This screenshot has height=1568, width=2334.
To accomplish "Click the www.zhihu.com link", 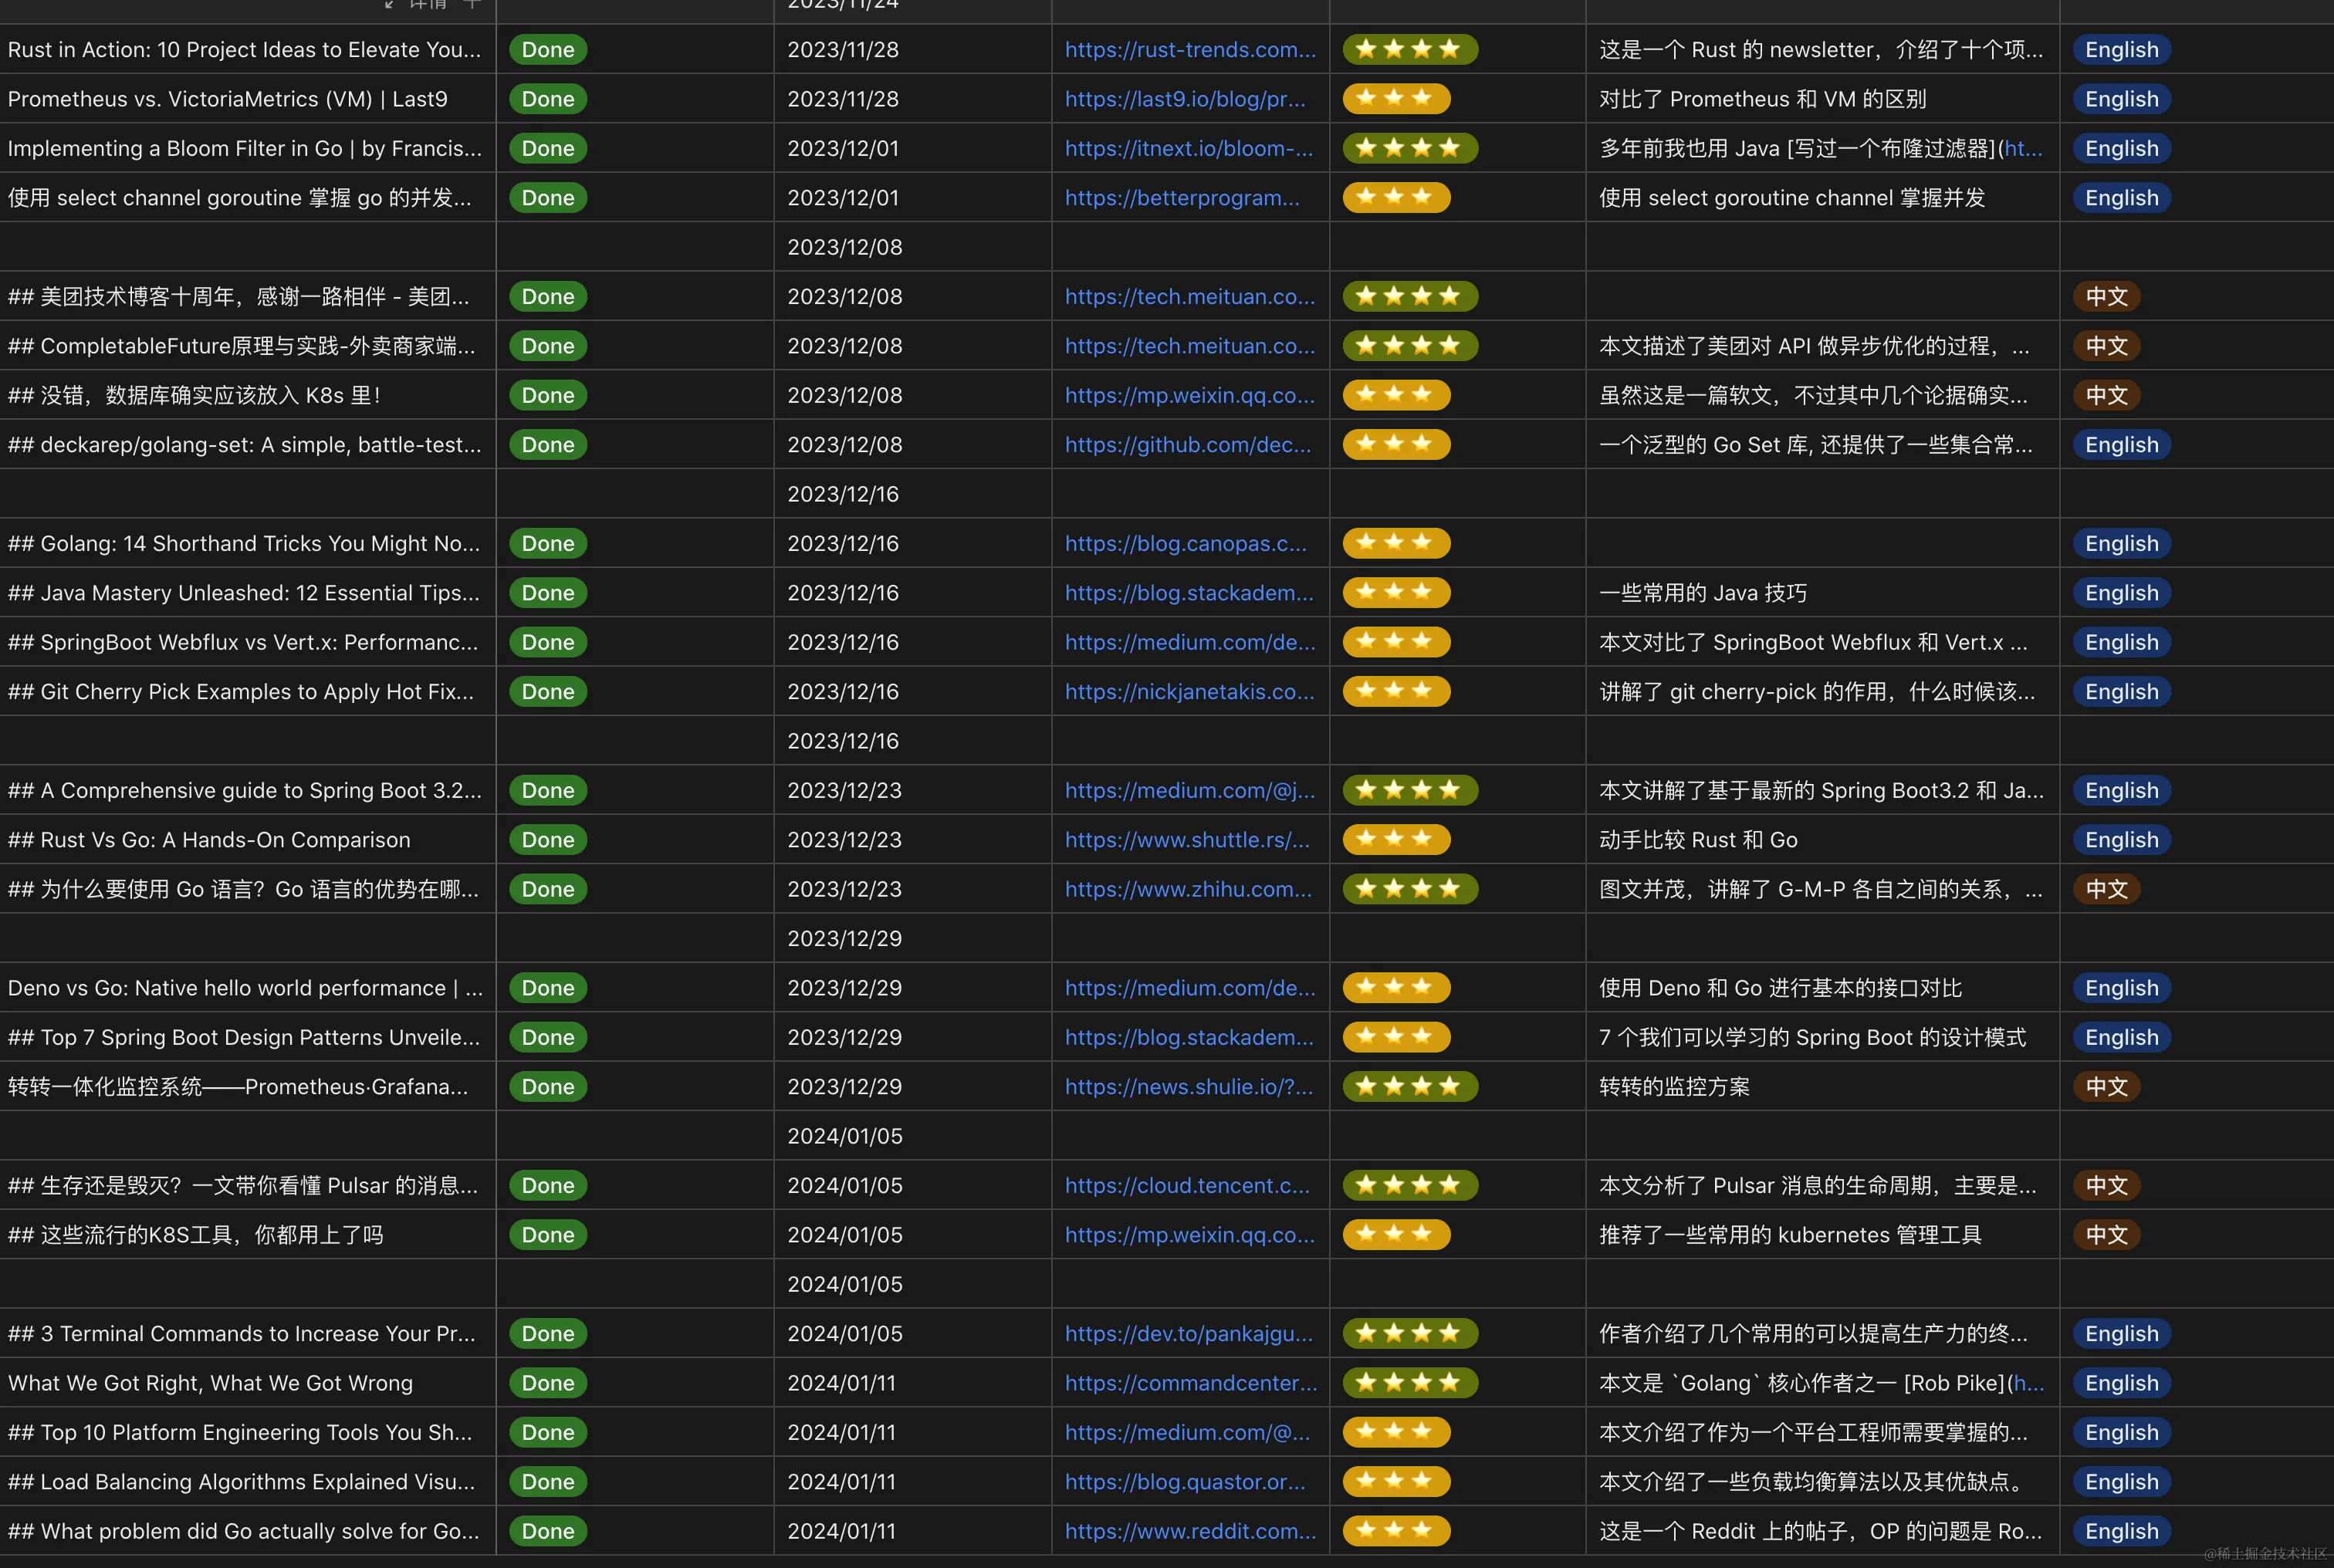I will [x=1187, y=889].
